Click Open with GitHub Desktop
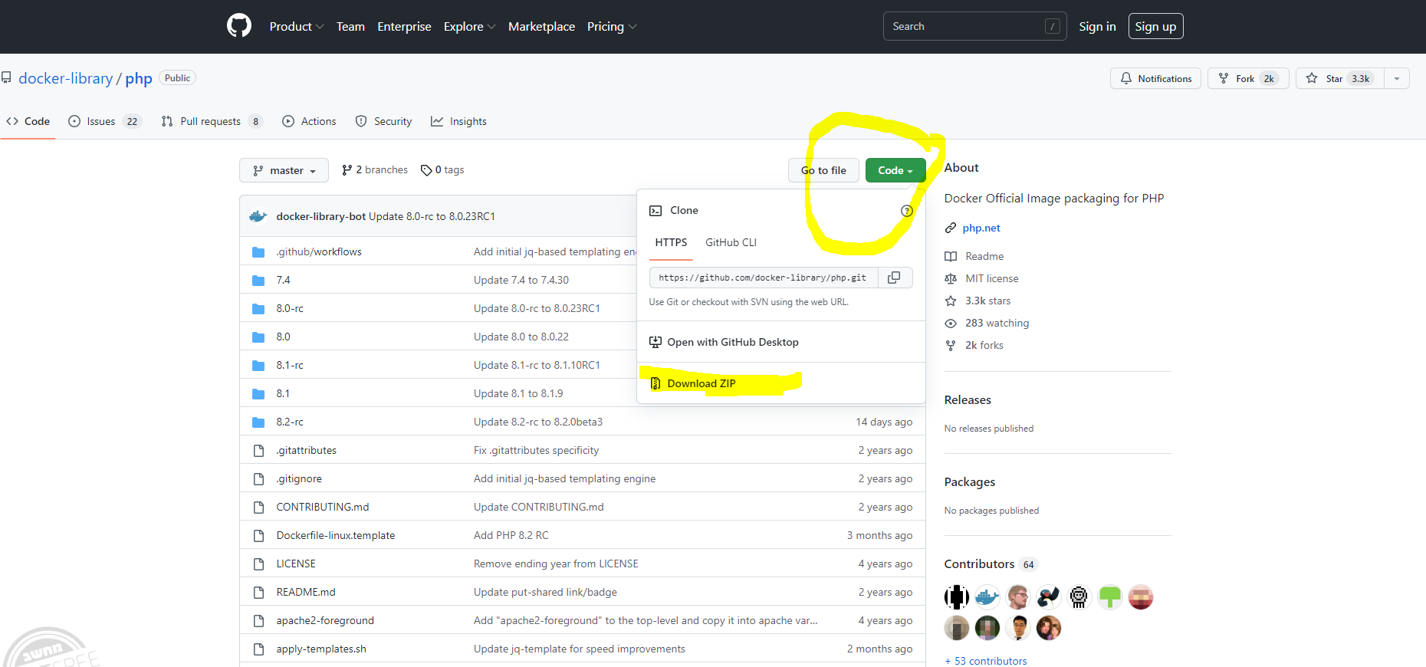The height and width of the screenshot is (667, 1426). (x=724, y=342)
